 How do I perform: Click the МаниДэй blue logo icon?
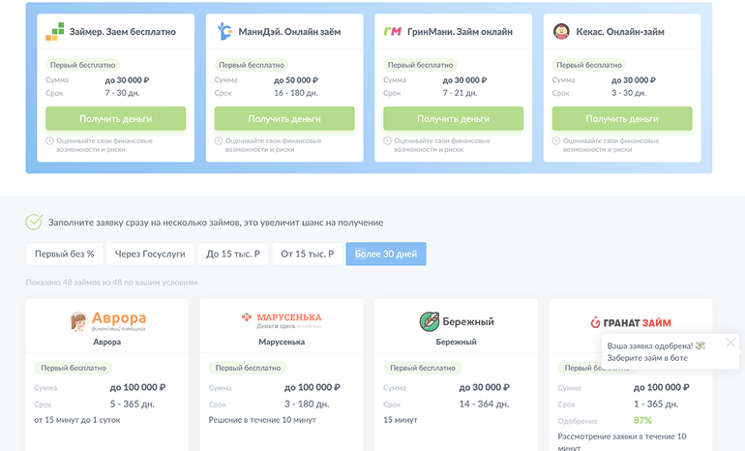point(224,31)
